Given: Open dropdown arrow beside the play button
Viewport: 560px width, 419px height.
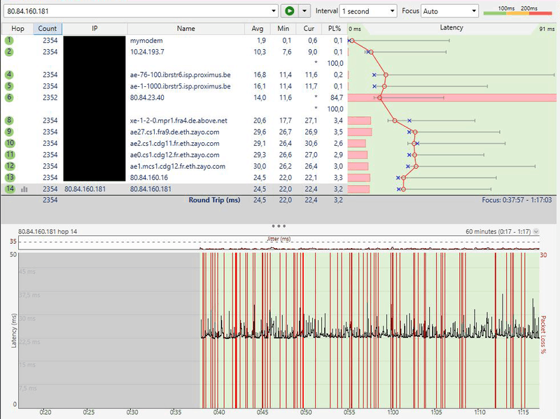Looking at the screenshot, I should 304,11.
